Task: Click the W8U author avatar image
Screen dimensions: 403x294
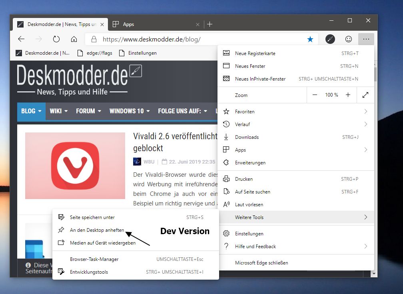Action: point(137,162)
